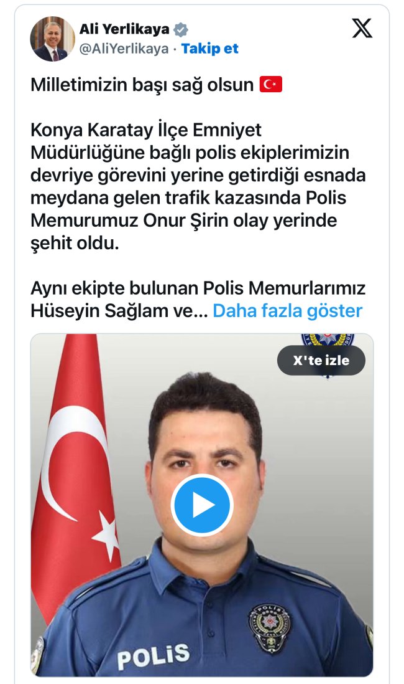Image resolution: width=404 pixels, height=684 pixels.
Task: Start the video with the play button
Action: click(x=202, y=505)
